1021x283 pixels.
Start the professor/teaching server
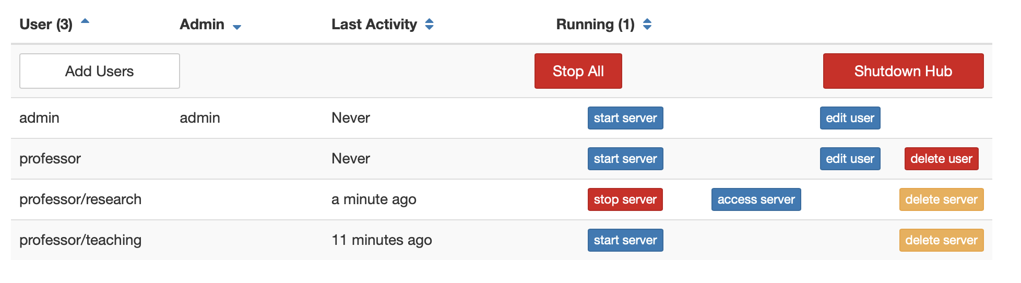pyautogui.click(x=625, y=240)
